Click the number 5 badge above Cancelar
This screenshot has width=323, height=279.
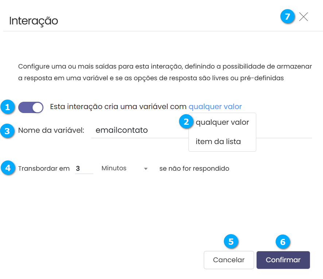pos(231,241)
